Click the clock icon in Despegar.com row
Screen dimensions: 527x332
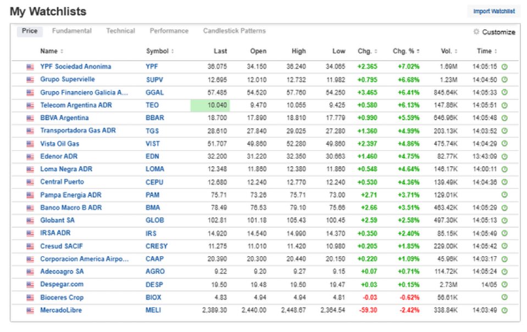[504, 284]
